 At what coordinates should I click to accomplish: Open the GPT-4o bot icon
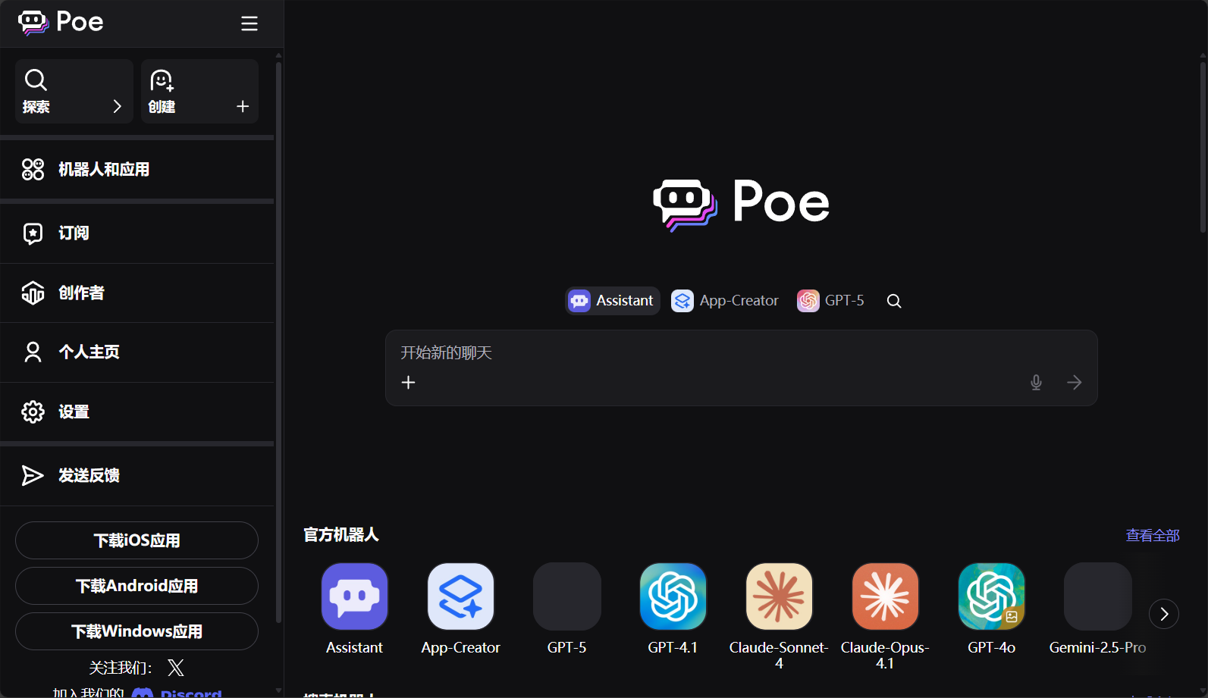[x=991, y=596]
